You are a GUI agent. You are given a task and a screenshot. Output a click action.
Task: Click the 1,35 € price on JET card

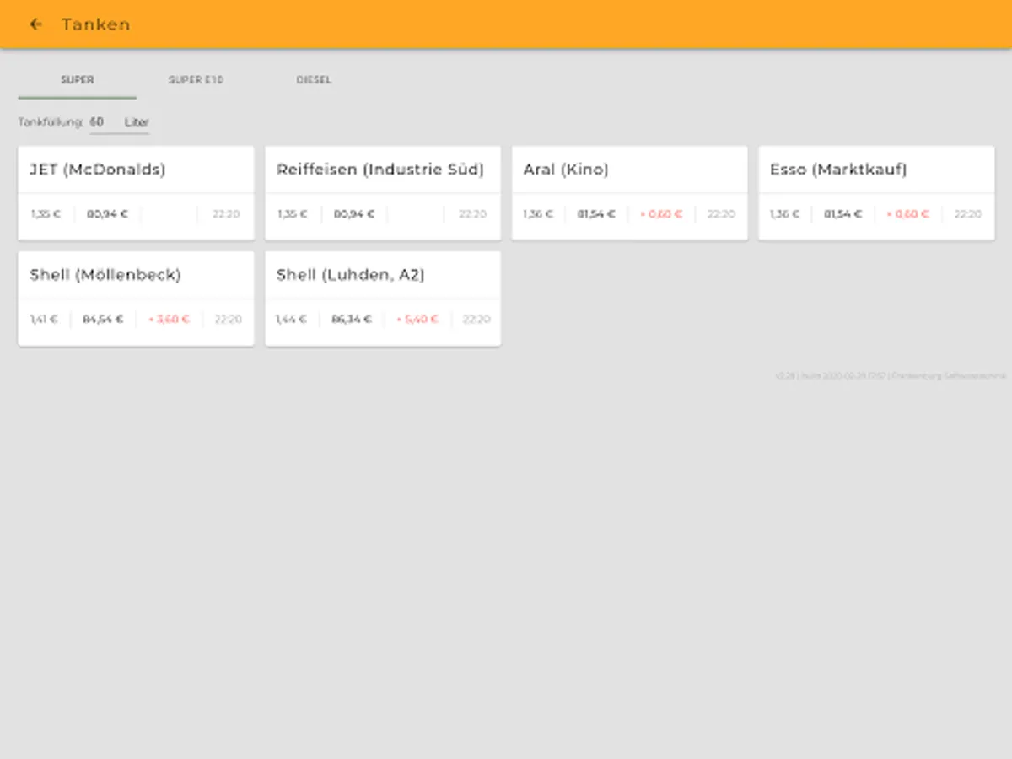(46, 214)
